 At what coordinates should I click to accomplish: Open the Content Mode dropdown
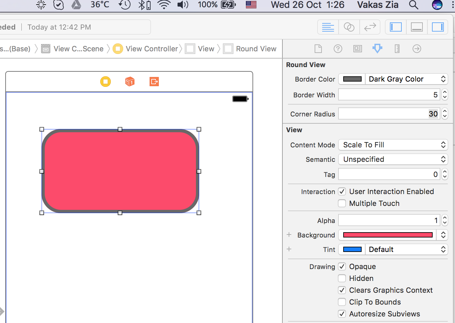[x=393, y=145]
